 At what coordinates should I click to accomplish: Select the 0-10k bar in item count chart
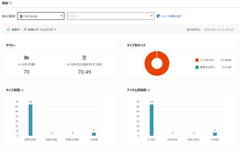pyautogui.click(x=151, y=120)
